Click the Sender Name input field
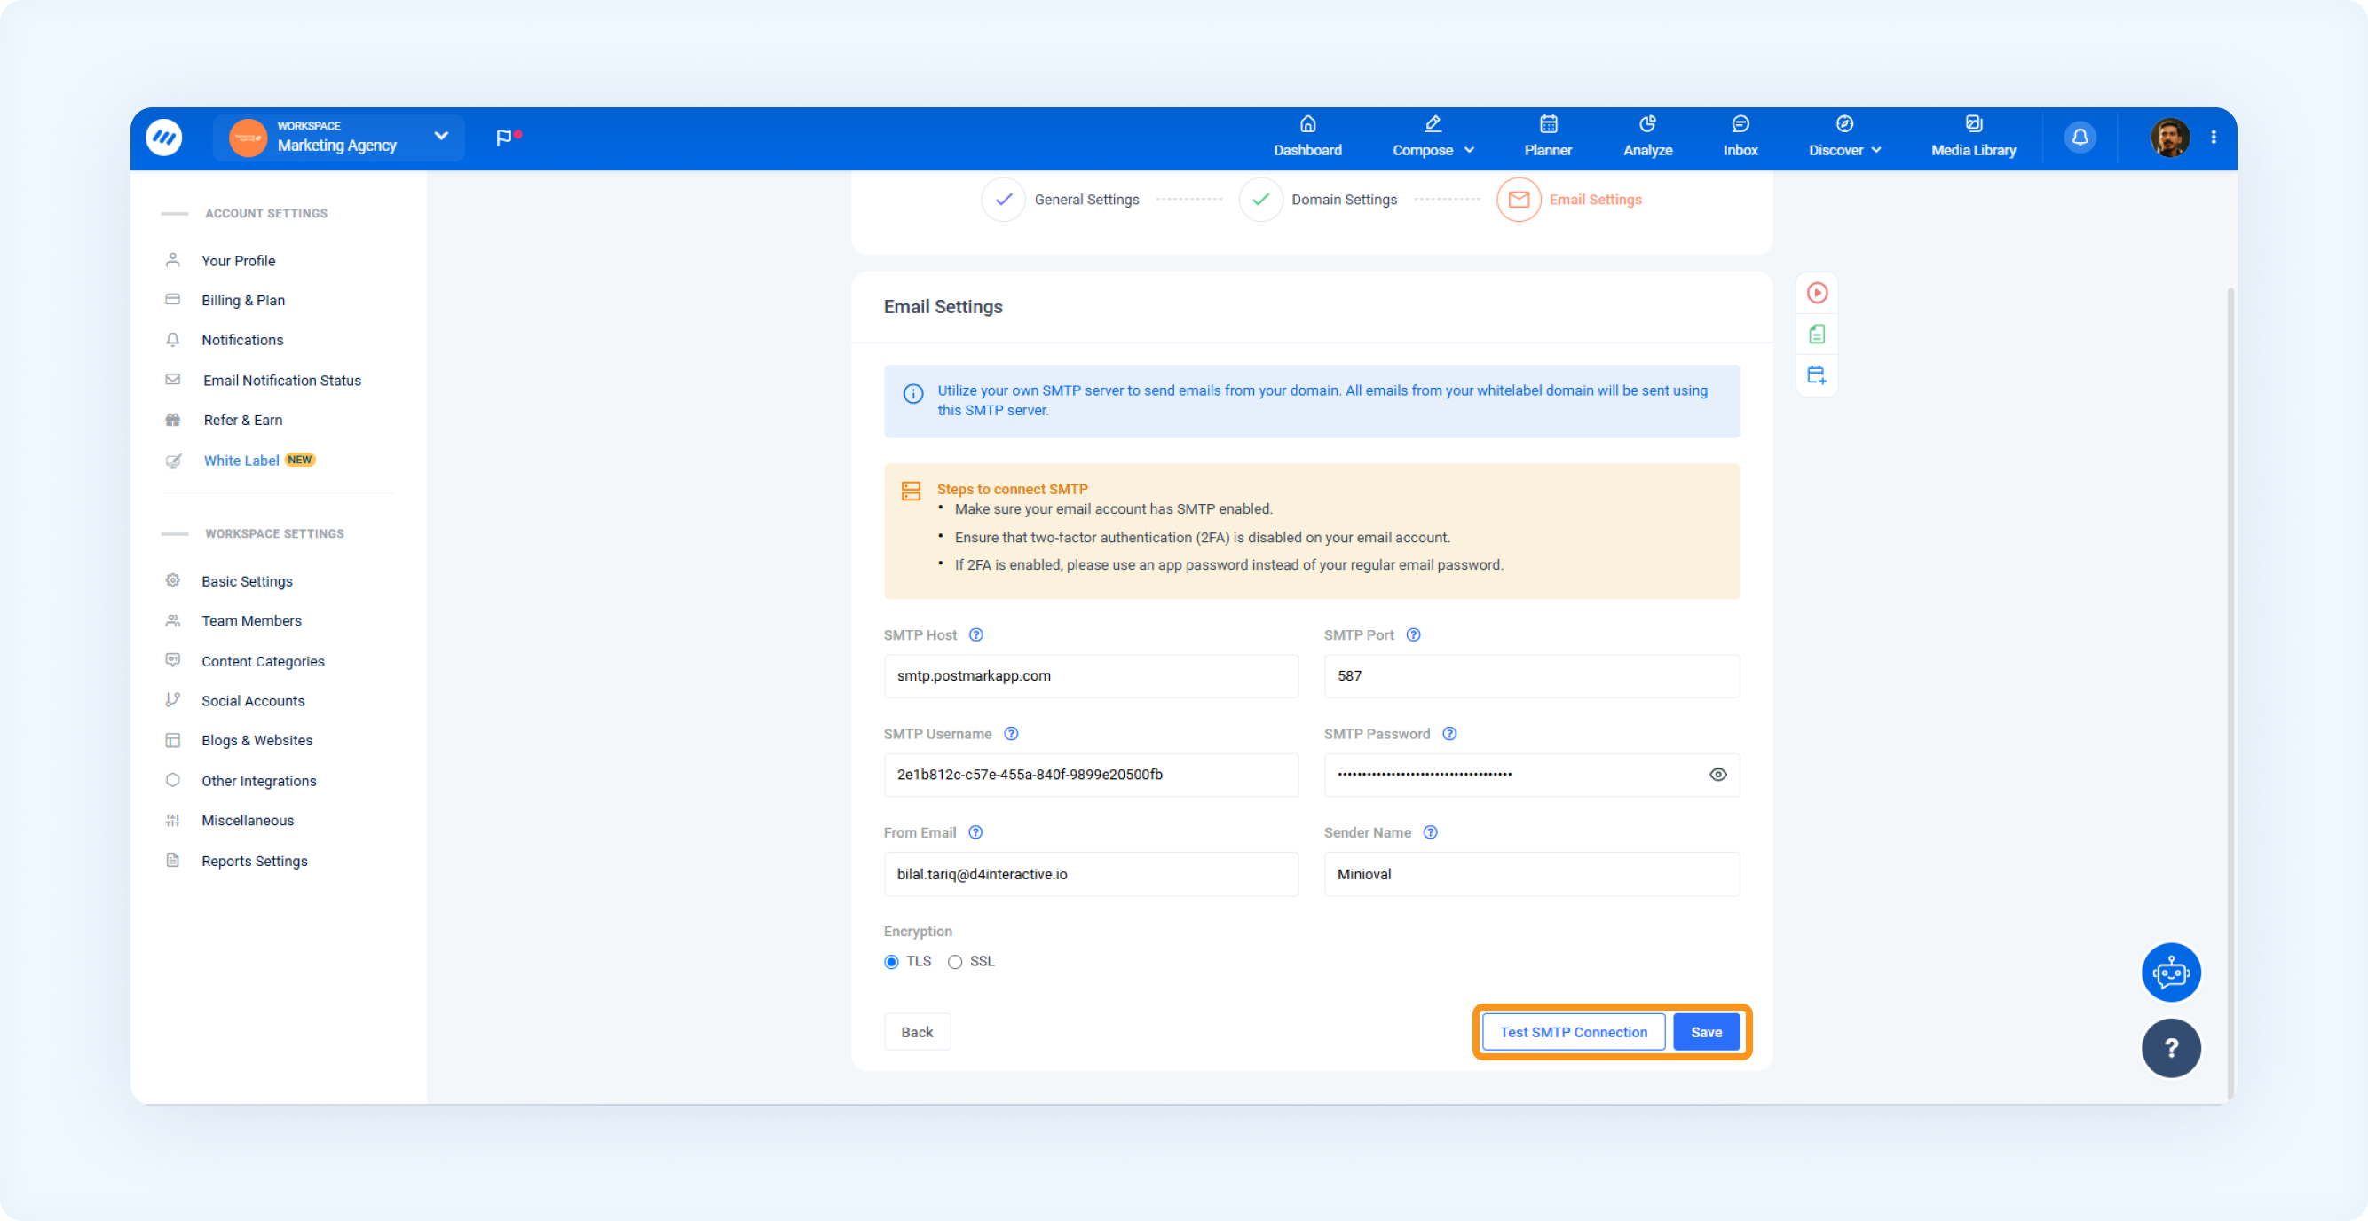The width and height of the screenshot is (2368, 1221). click(x=1532, y=874)
